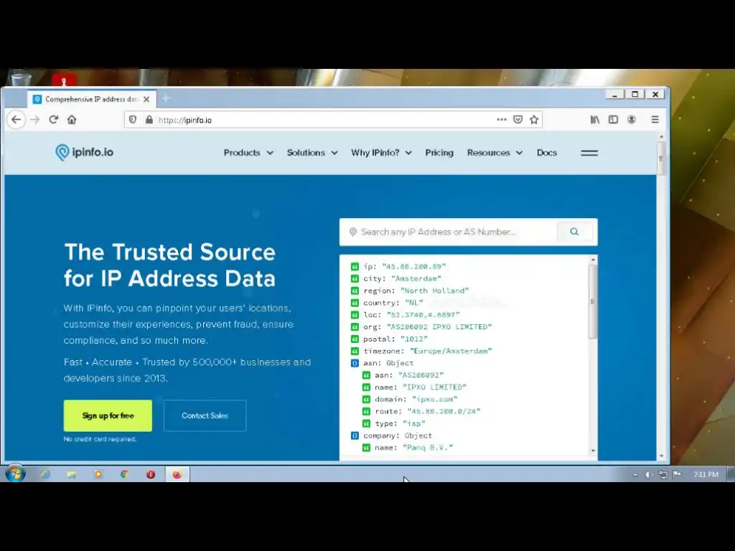Expand the Products dropdown menu
The height and width of the screenshot is (551, 735).
[248, 153]
